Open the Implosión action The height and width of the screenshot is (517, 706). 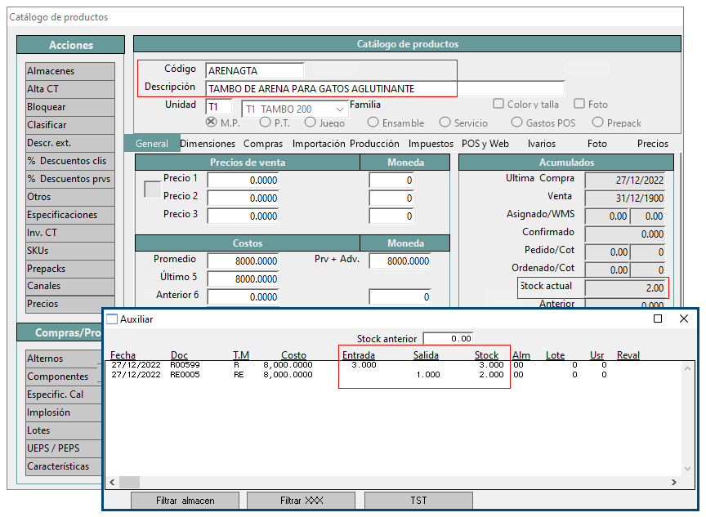64,412
